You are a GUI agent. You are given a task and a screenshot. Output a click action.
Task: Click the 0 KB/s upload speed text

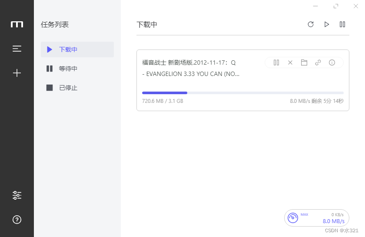[338, 215]
